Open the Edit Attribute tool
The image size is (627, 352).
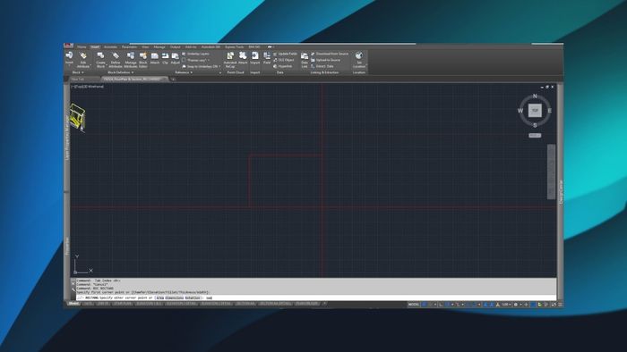click(83, 59)
